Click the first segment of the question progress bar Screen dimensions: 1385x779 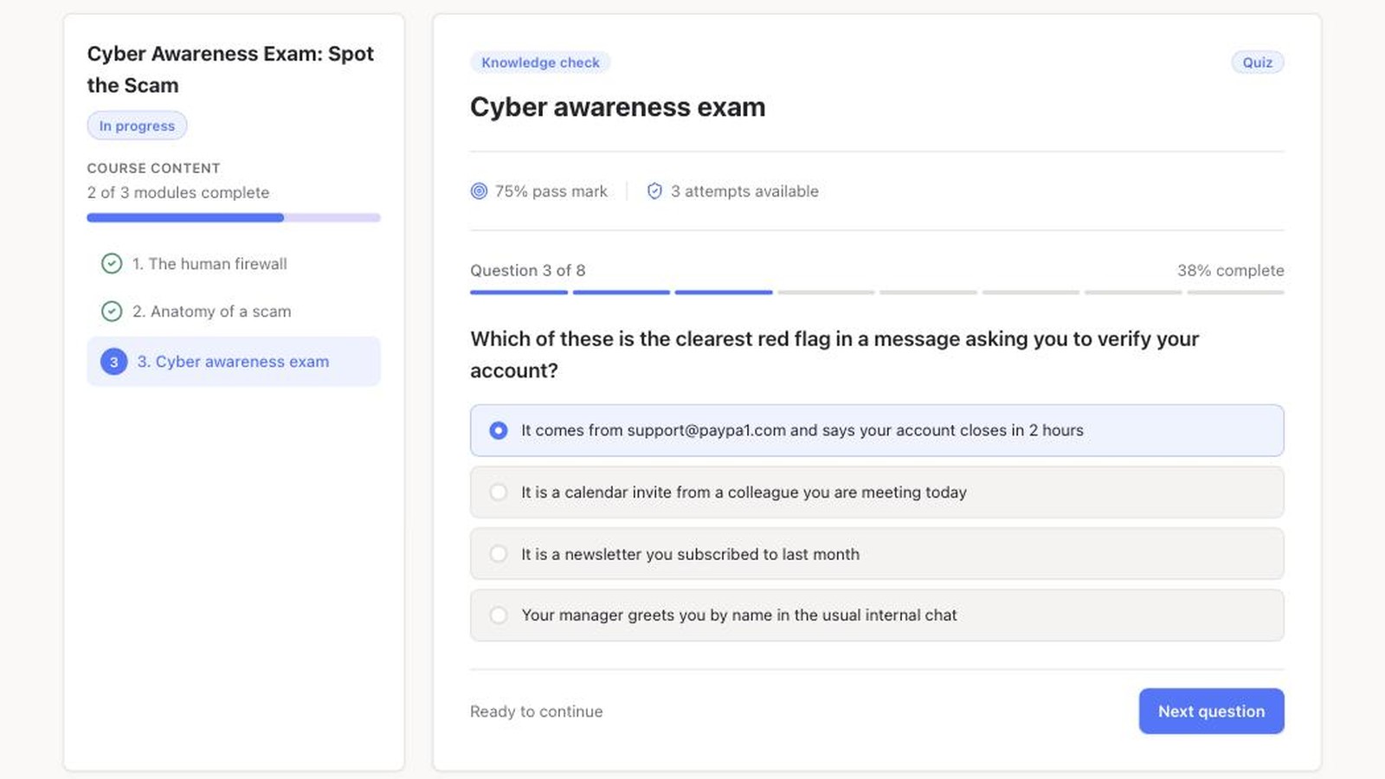pos(519,293)
